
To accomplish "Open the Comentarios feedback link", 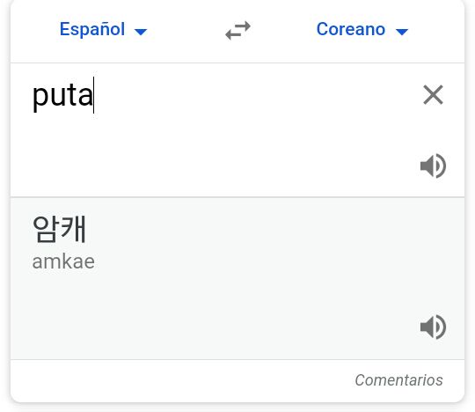I will point(398,380).
